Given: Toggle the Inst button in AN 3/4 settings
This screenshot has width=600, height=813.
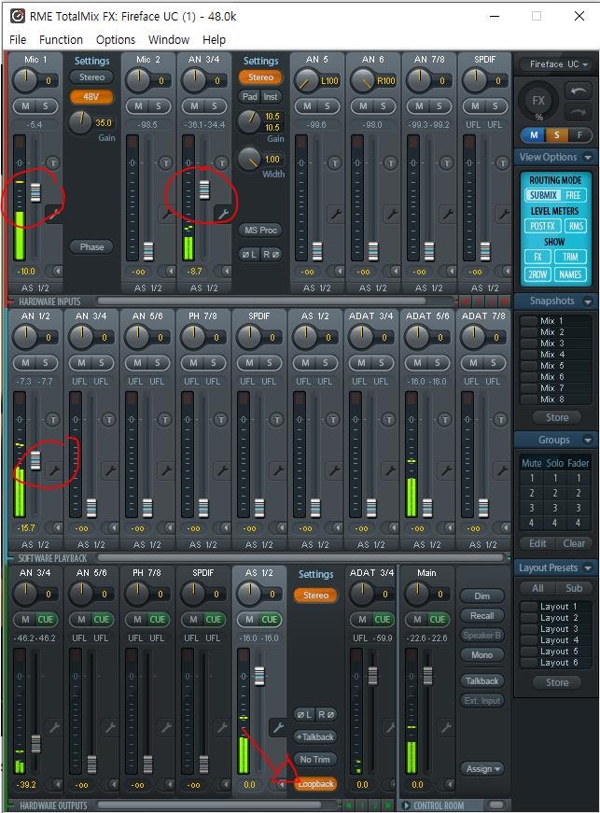Looking at the screenshot, I should 271,96.
